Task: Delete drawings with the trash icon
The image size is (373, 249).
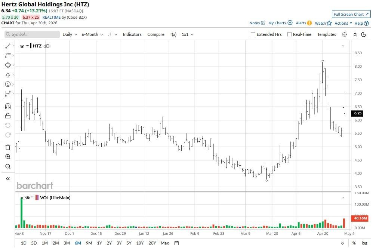Action: [x=7, y=147]
